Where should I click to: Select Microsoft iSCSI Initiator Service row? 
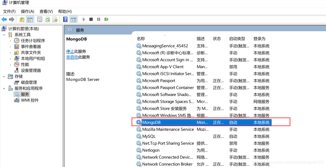click(204, 74)
